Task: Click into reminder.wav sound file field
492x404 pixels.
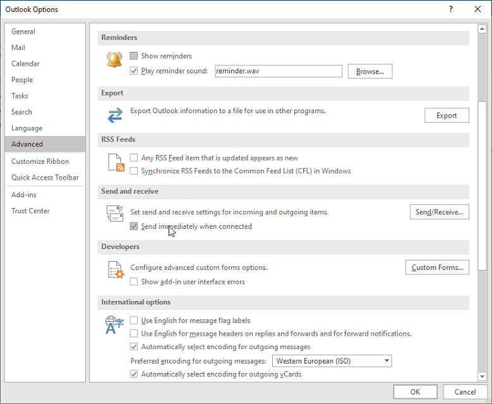Action: coord(279,71)
